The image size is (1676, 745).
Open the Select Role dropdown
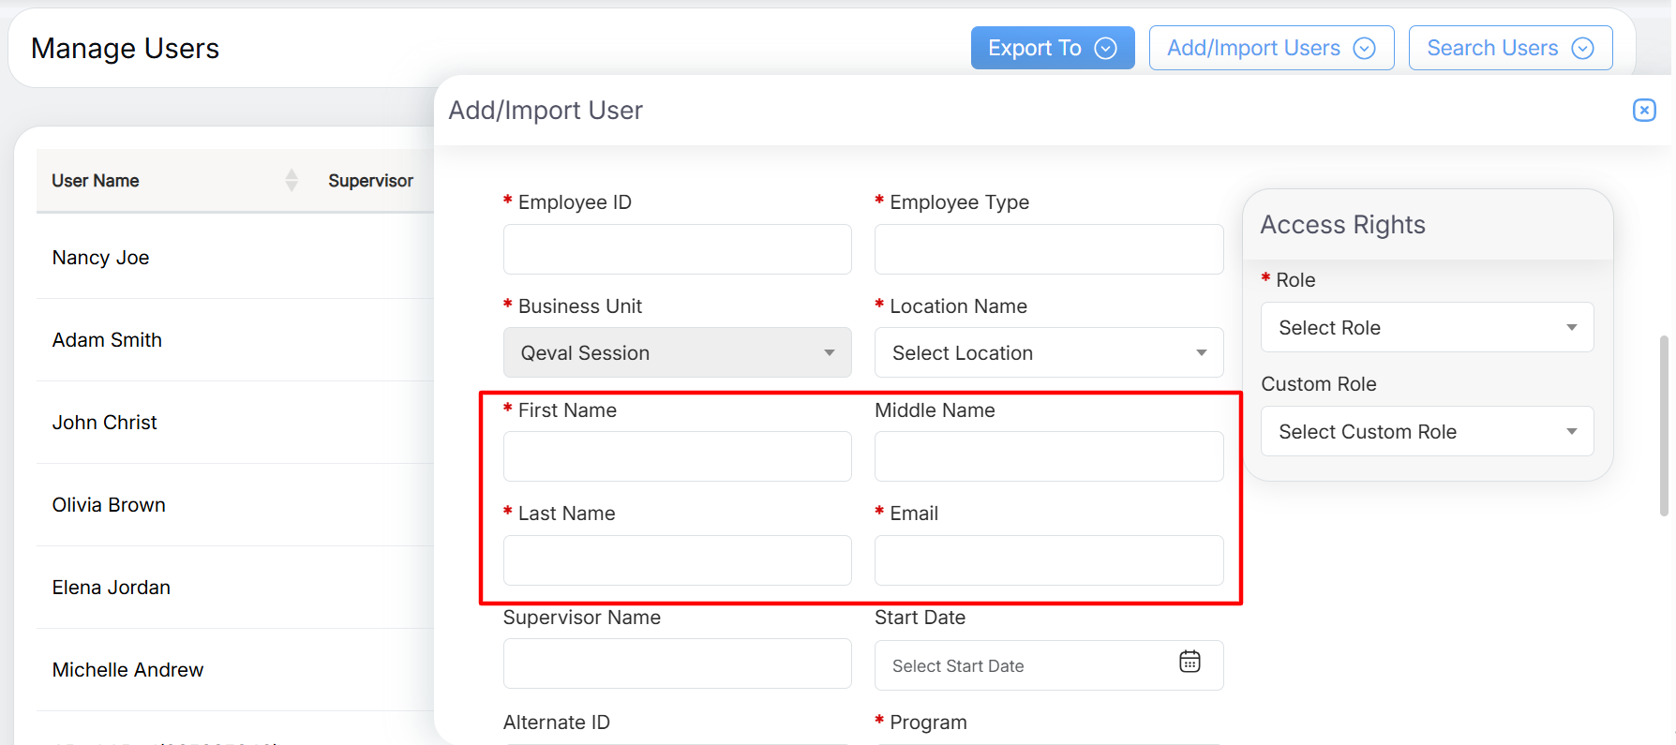coord(1426,328)
